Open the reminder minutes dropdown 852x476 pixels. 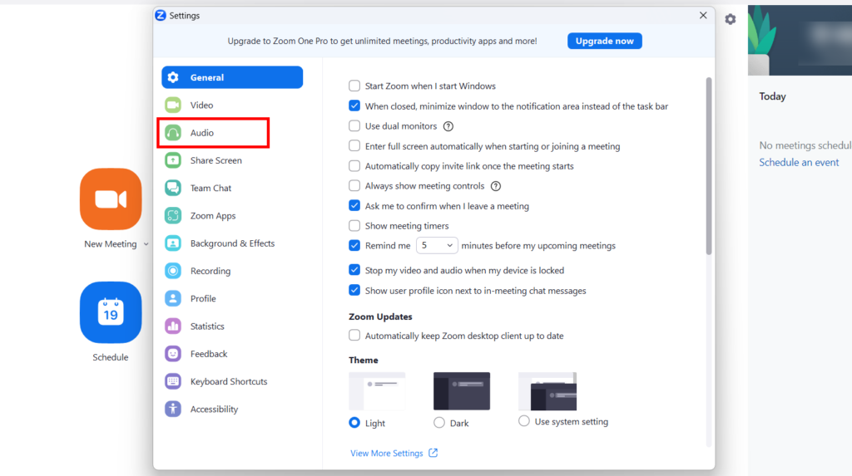[437, 245]
